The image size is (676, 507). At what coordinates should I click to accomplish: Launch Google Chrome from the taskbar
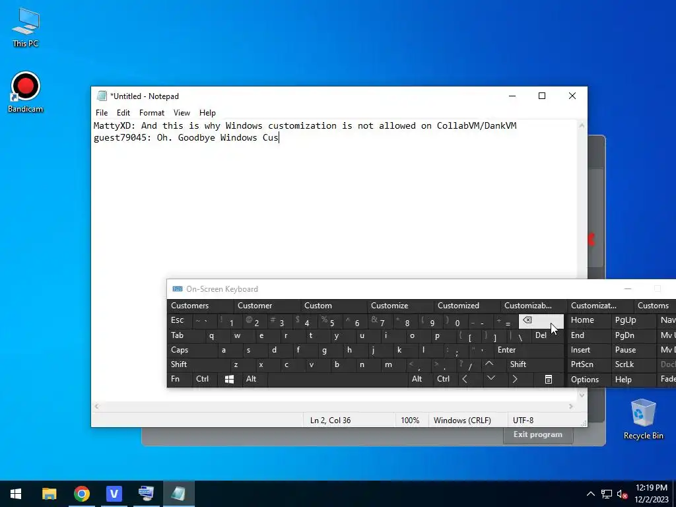(81, 494)
